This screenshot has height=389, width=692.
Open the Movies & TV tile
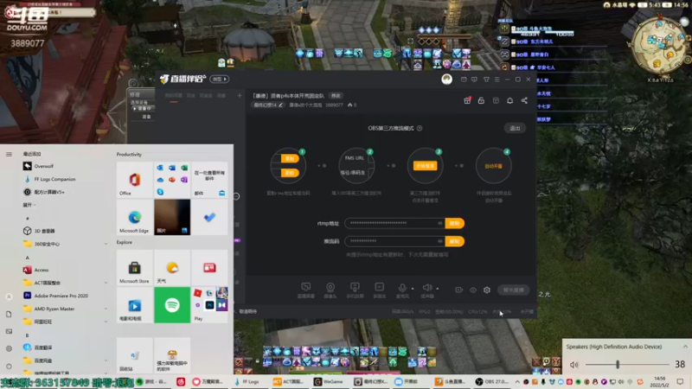(134, 305)
